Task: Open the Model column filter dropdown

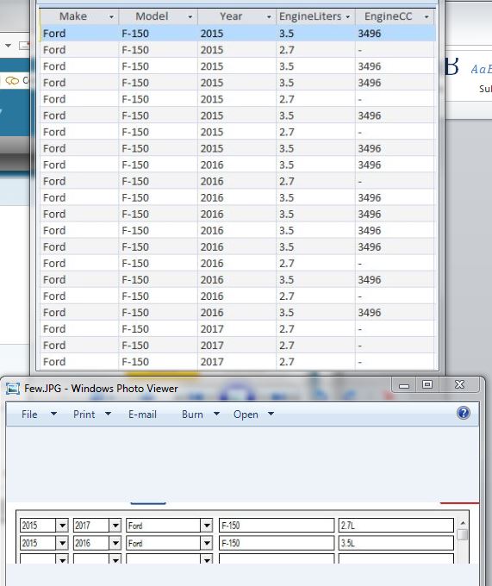Action: 190,17
